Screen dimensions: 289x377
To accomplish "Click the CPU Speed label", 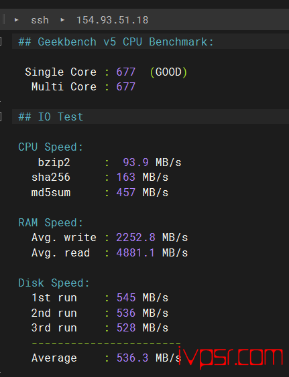I will click(50, 147).
